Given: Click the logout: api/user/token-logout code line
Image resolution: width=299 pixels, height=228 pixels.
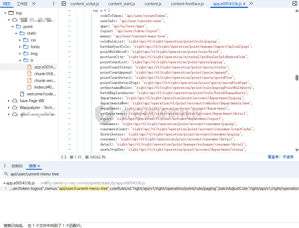Looking at the screenshot, I should [x=130, y=31].
